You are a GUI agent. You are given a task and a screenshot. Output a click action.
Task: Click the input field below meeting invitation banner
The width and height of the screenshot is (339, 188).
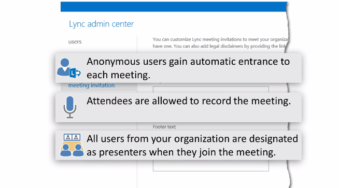211,90
